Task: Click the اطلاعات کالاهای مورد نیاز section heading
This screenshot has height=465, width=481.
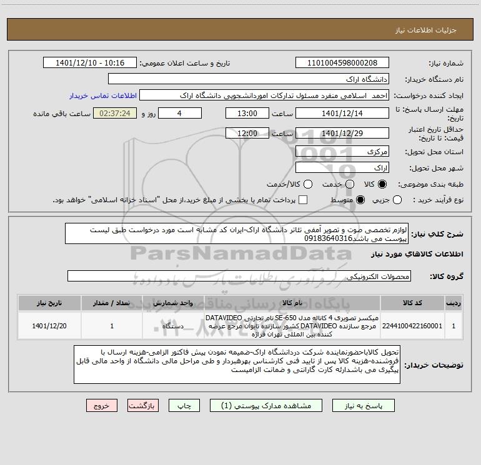Action: point(417,254)
